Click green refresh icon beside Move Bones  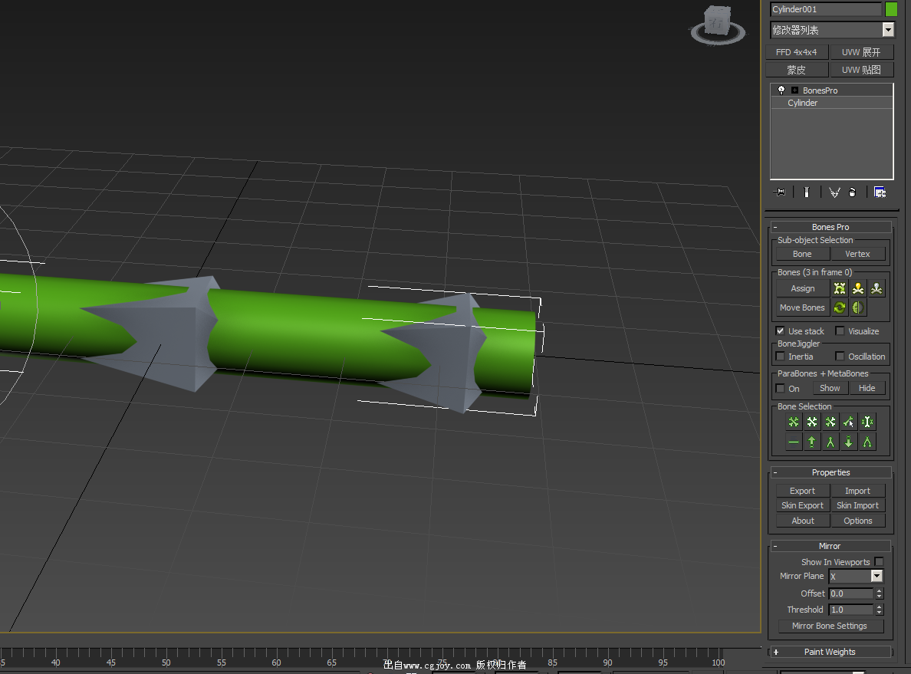point(840,307)
